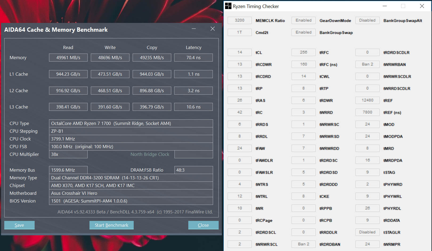Select the Memory Write 48696 MB/s field
432x251 pixels.
point(110,58)
